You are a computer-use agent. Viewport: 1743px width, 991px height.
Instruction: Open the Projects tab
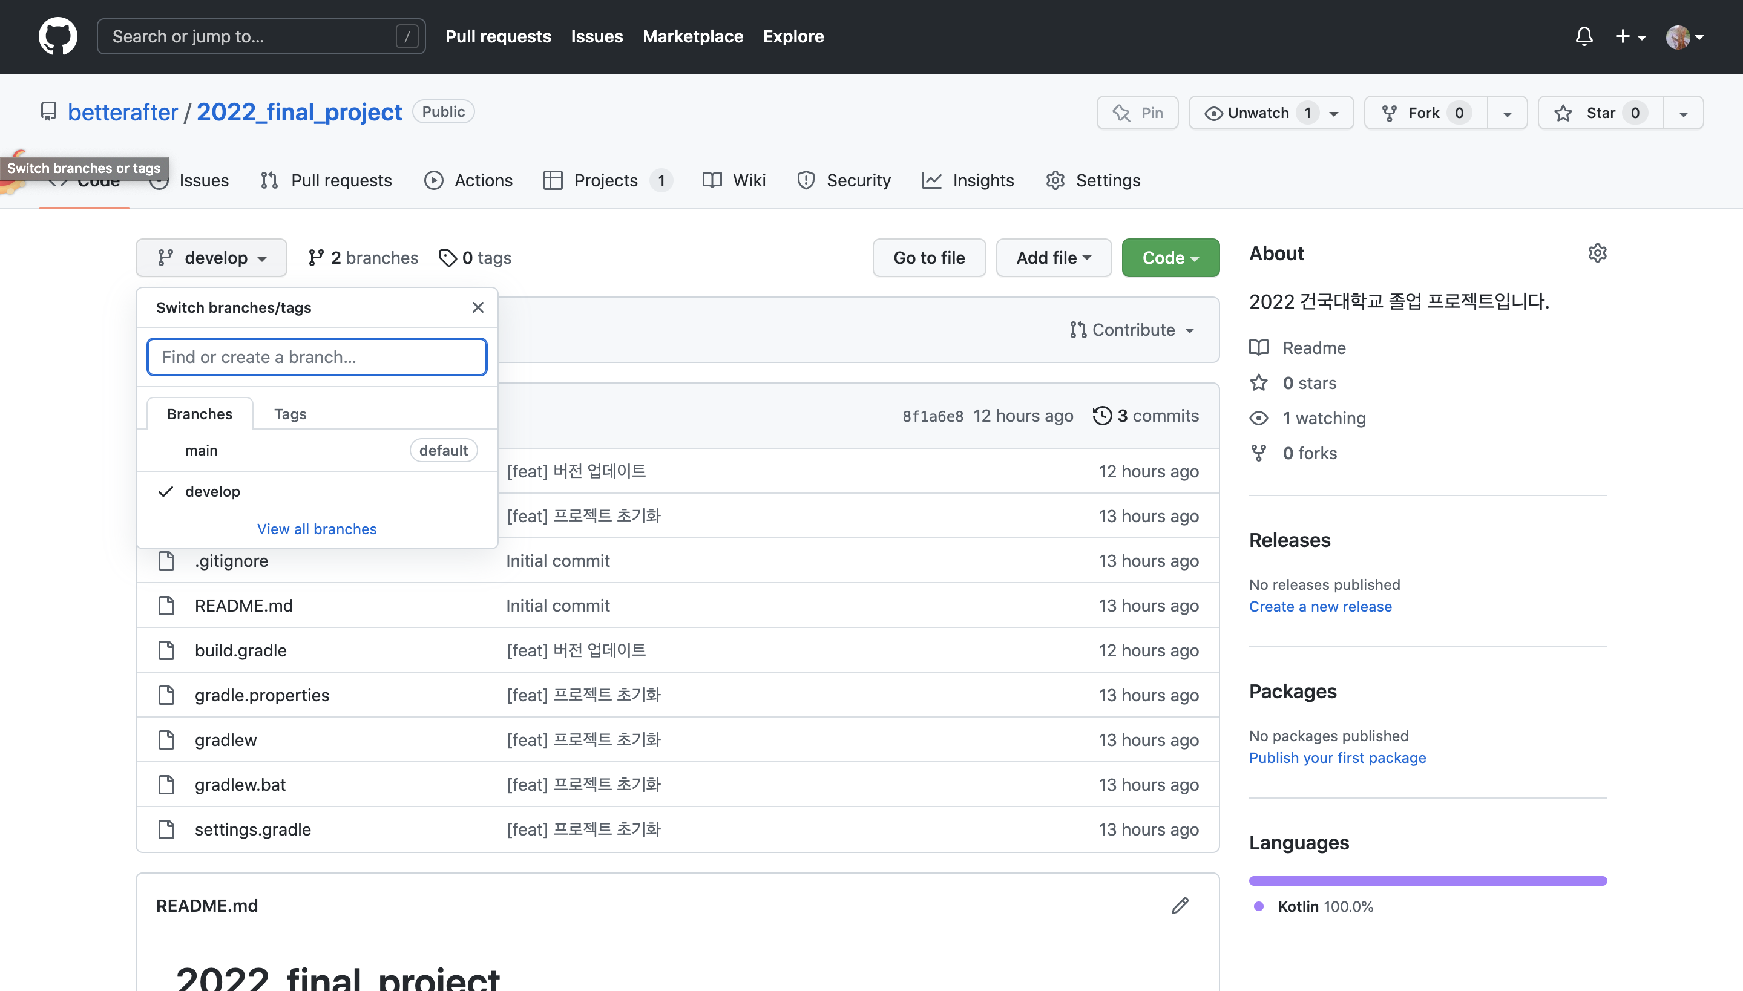pyautogui.click(x=608, y=180)
